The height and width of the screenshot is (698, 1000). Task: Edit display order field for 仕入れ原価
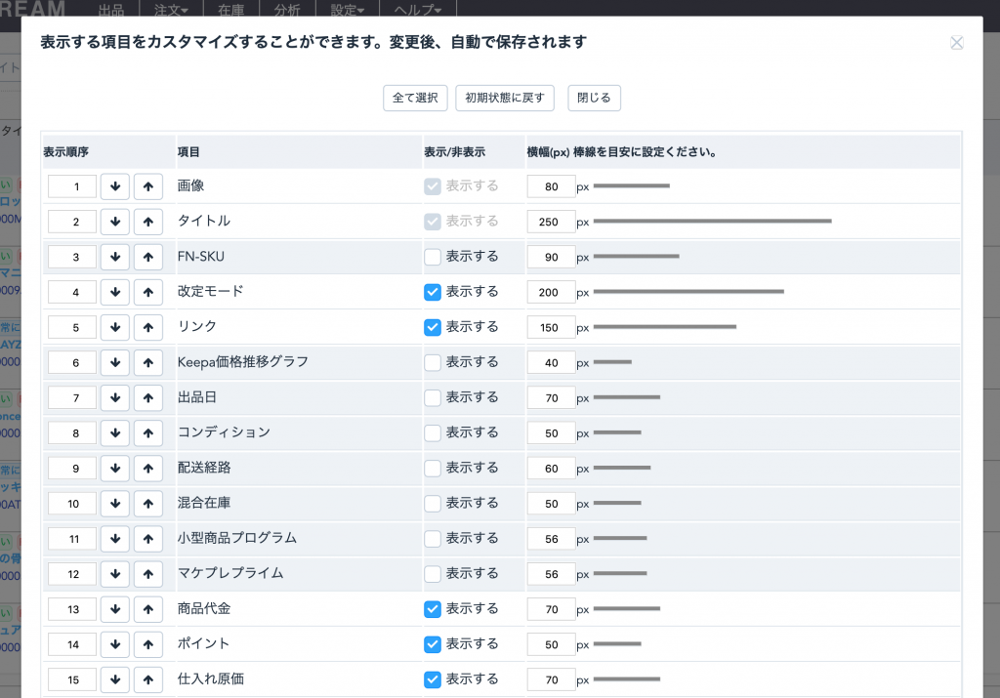click(72, 680)
